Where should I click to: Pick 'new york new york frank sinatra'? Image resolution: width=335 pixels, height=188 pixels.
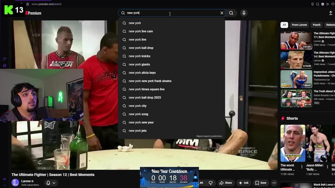pyautogui.click(x=171, y=81)
